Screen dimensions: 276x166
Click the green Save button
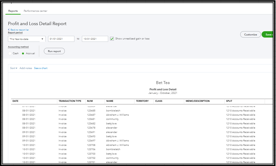(268, 35)
